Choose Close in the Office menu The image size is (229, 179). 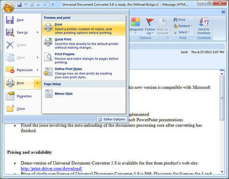click(x=22, y=109)
